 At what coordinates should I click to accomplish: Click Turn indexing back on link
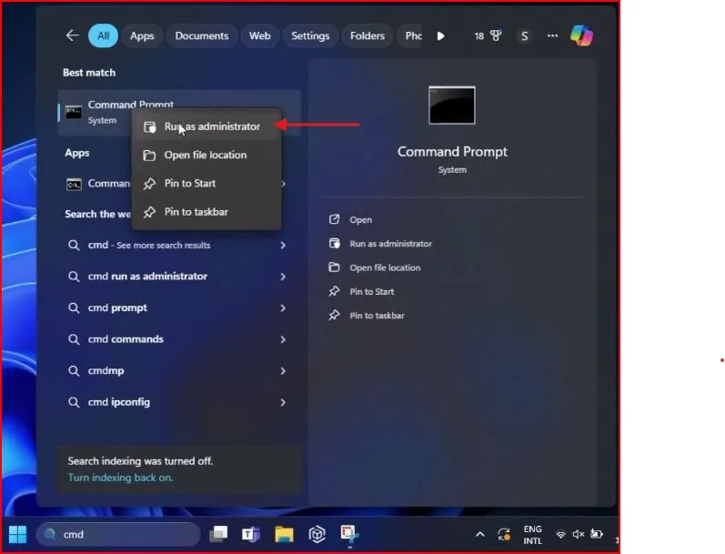[x=120, y=478]
